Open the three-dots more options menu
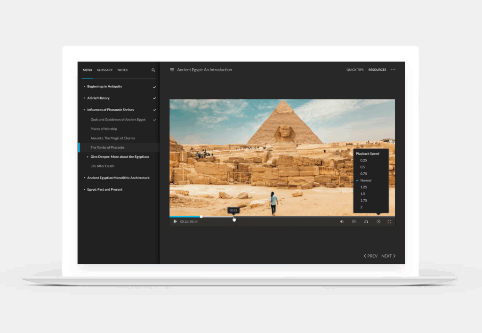Image resolution: width=482 pixels, height=333 pixels. [x=393, y=70]
